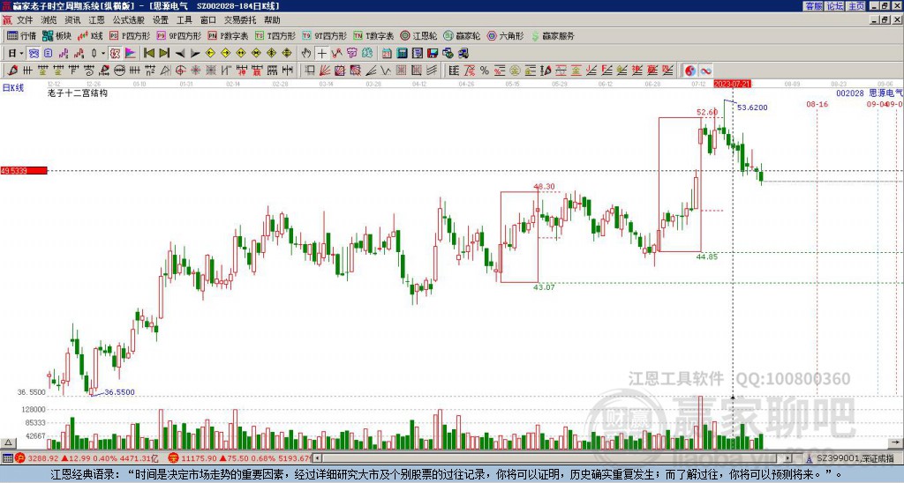Viewport: 904px width, 483px height.
Task: Open the 9P四方形 tool
Action: (178, 35)
